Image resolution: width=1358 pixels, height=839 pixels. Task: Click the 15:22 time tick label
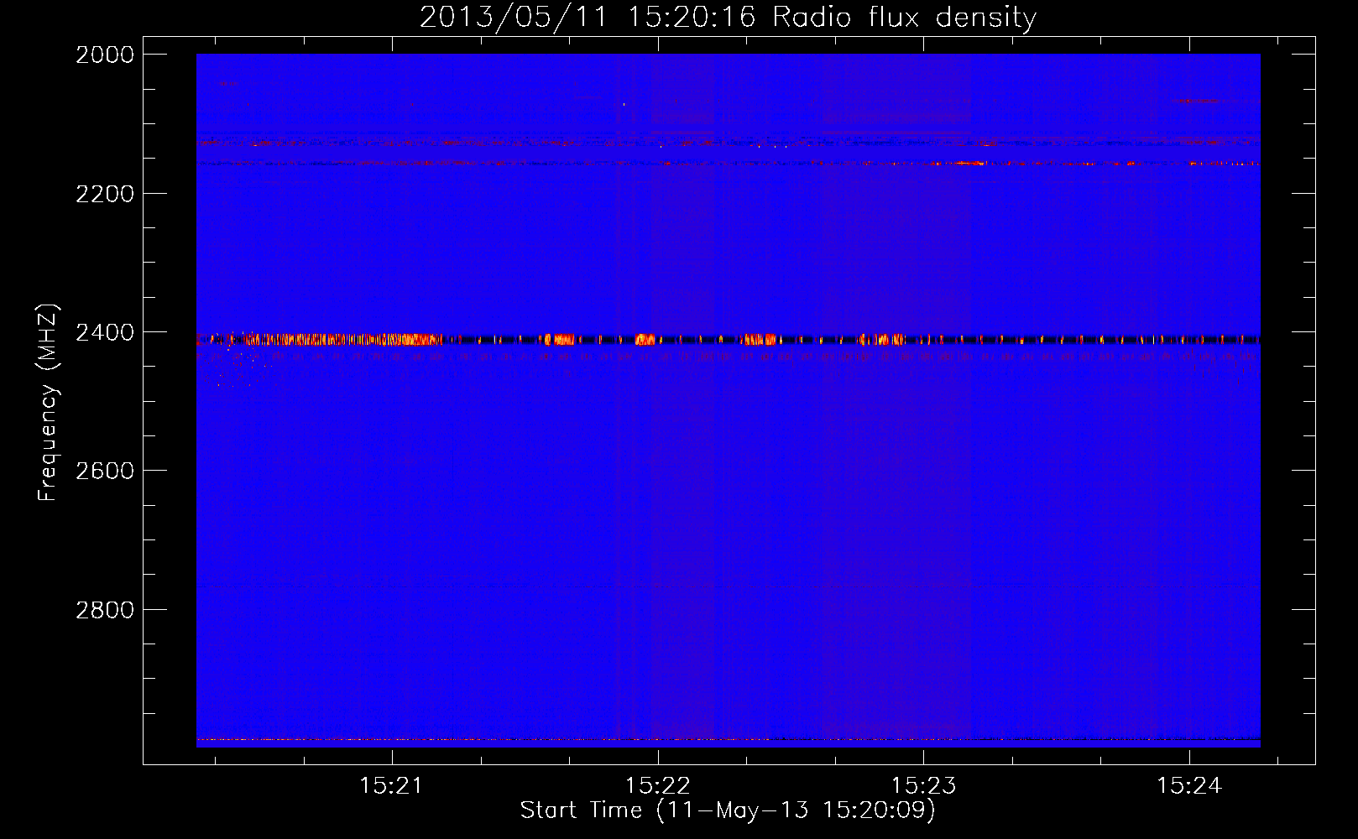click(x=657, y=786)
